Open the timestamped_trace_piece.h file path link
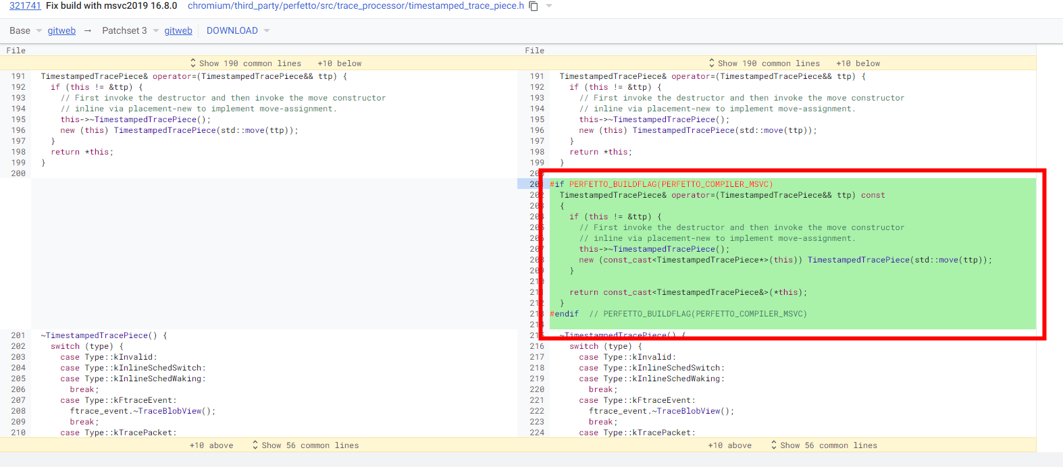 click(x=356, y=5)
